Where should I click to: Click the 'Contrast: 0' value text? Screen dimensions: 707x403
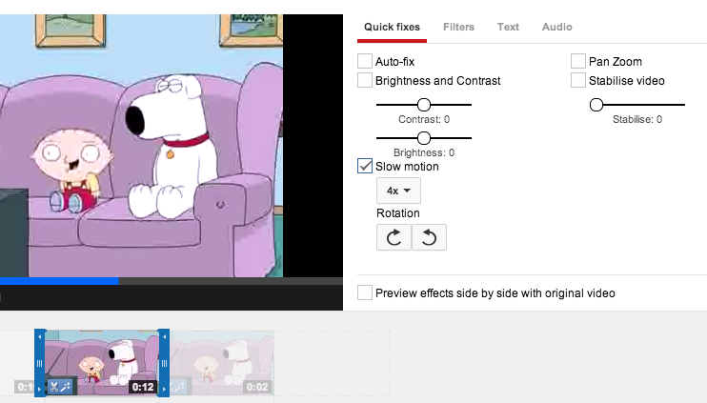pos(424,119)
